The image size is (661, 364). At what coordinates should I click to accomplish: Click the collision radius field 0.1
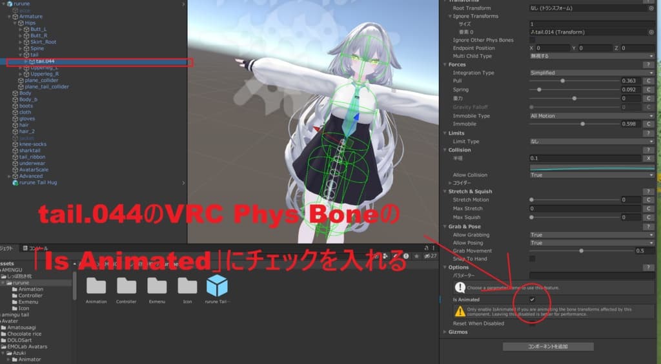pos(585,158)
